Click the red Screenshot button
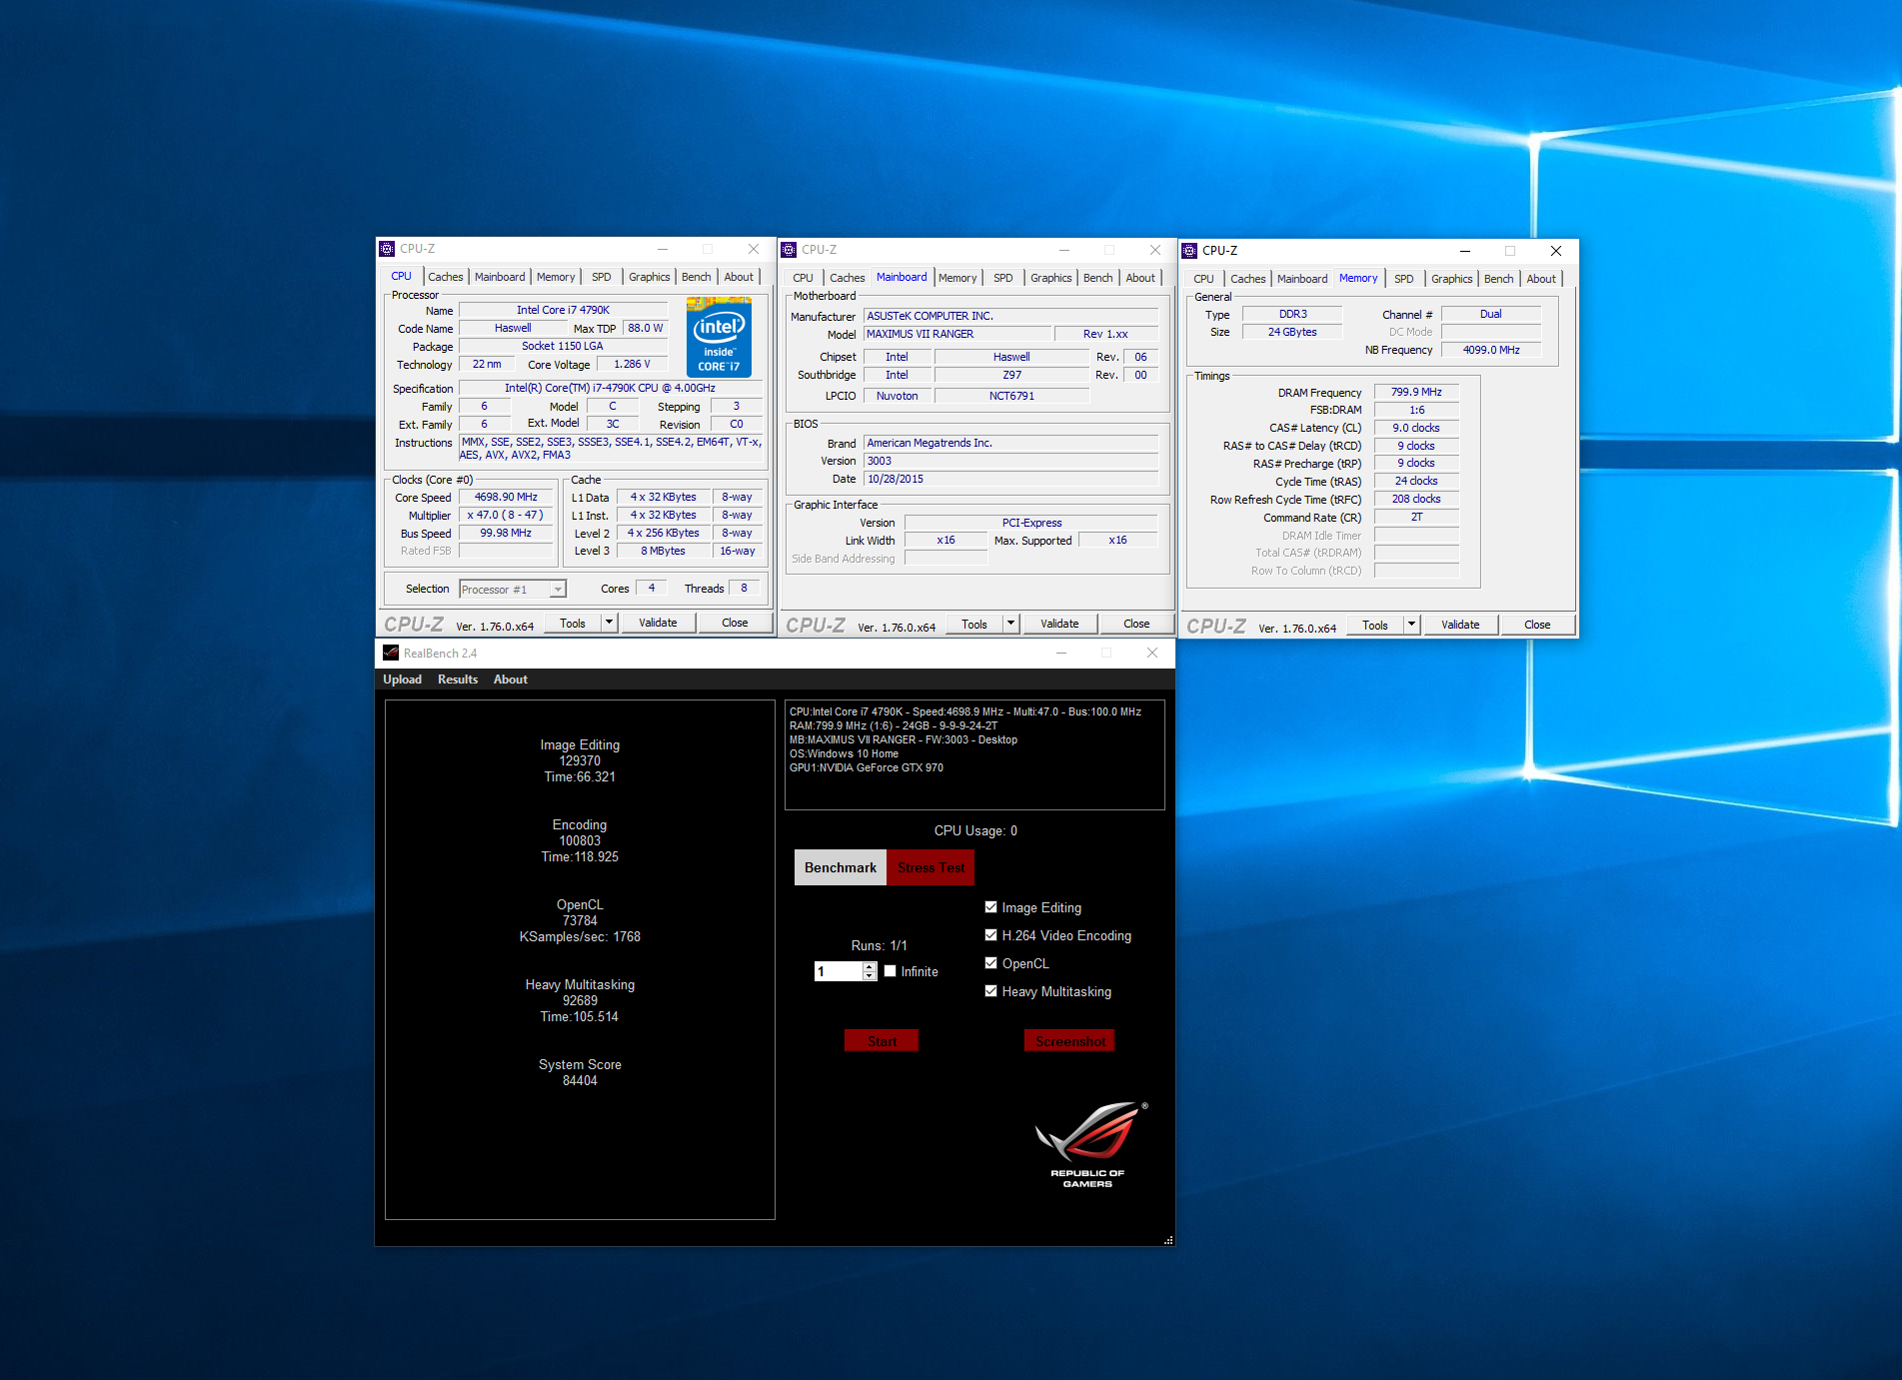The width and height of the screenshot is (1902, 1380). pyautogui.click(x=1070, y=1041)
